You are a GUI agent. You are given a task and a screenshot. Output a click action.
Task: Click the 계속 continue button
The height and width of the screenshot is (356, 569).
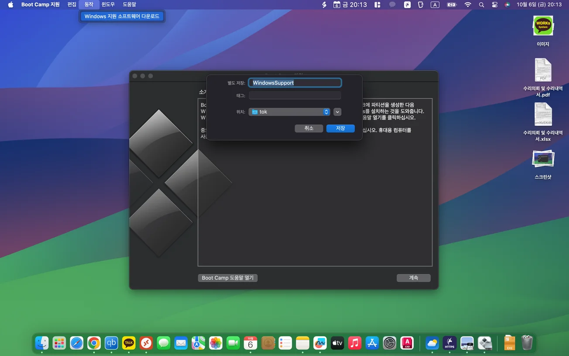click(x=414, y=278)
